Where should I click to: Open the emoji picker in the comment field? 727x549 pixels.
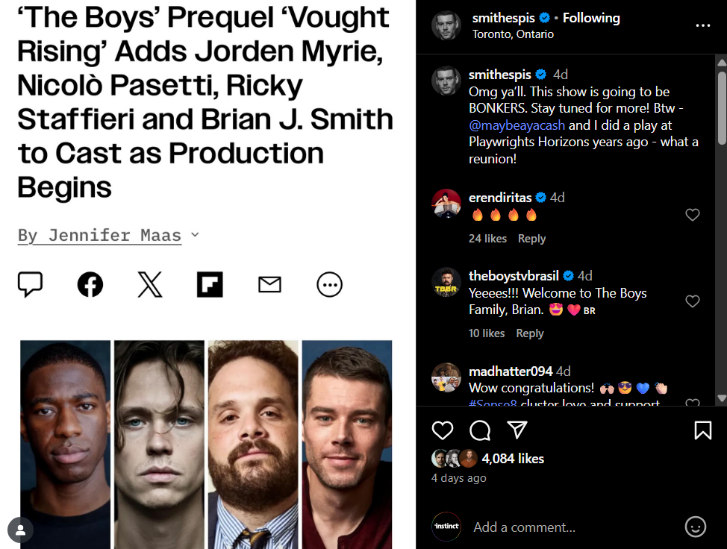694,527
